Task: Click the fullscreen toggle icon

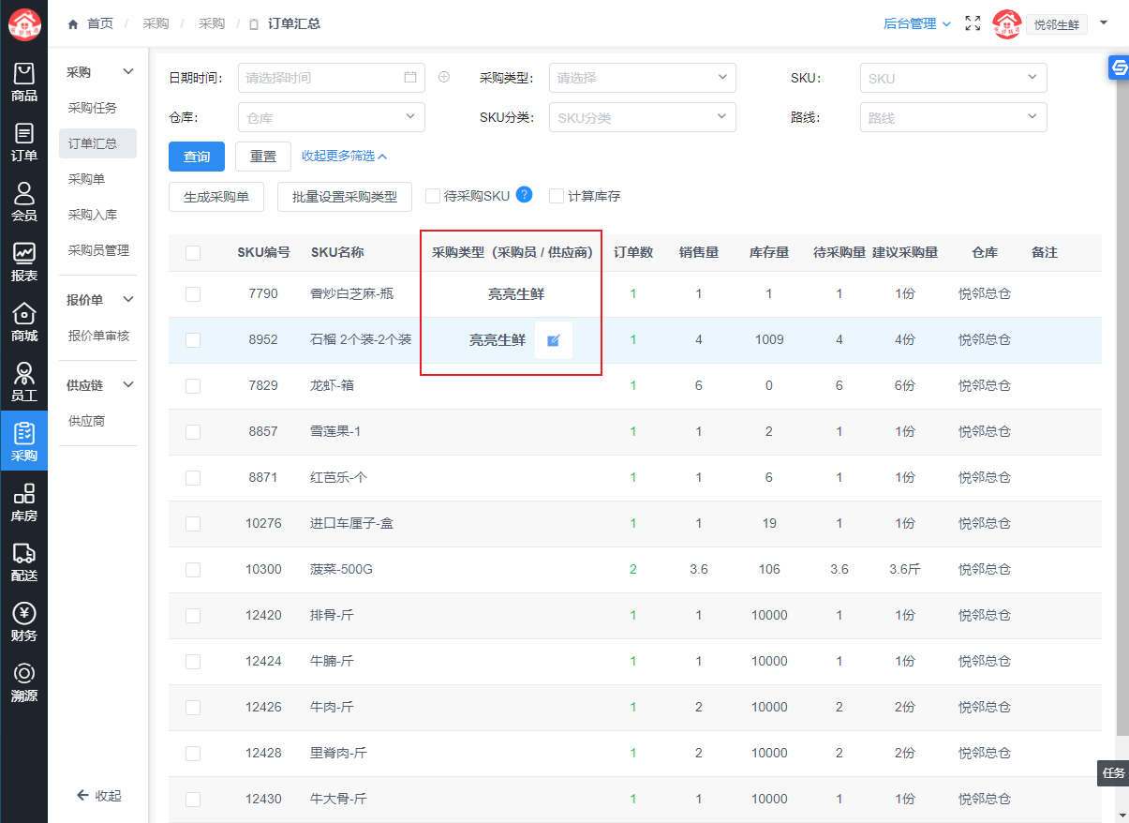Action: pyautogui.click(x=973, y=23)
